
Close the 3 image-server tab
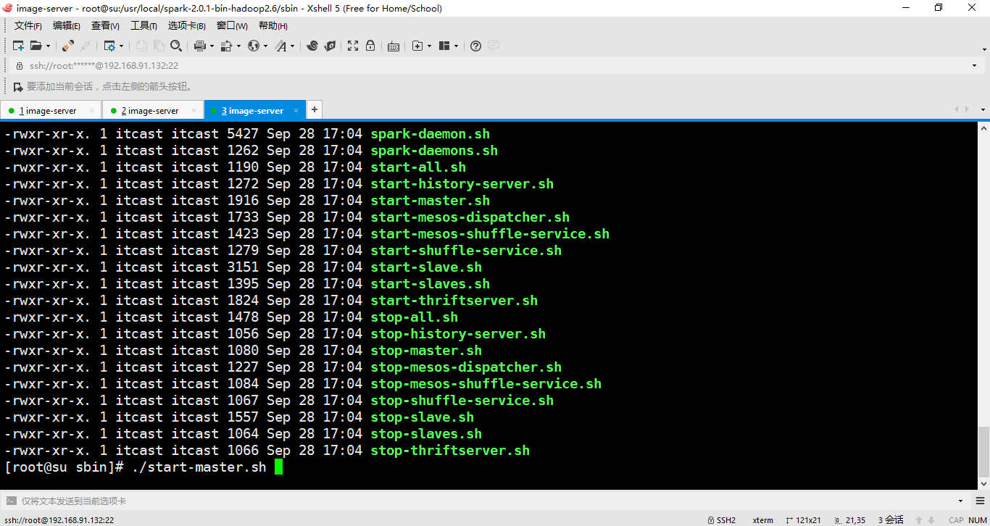point(296,111)
